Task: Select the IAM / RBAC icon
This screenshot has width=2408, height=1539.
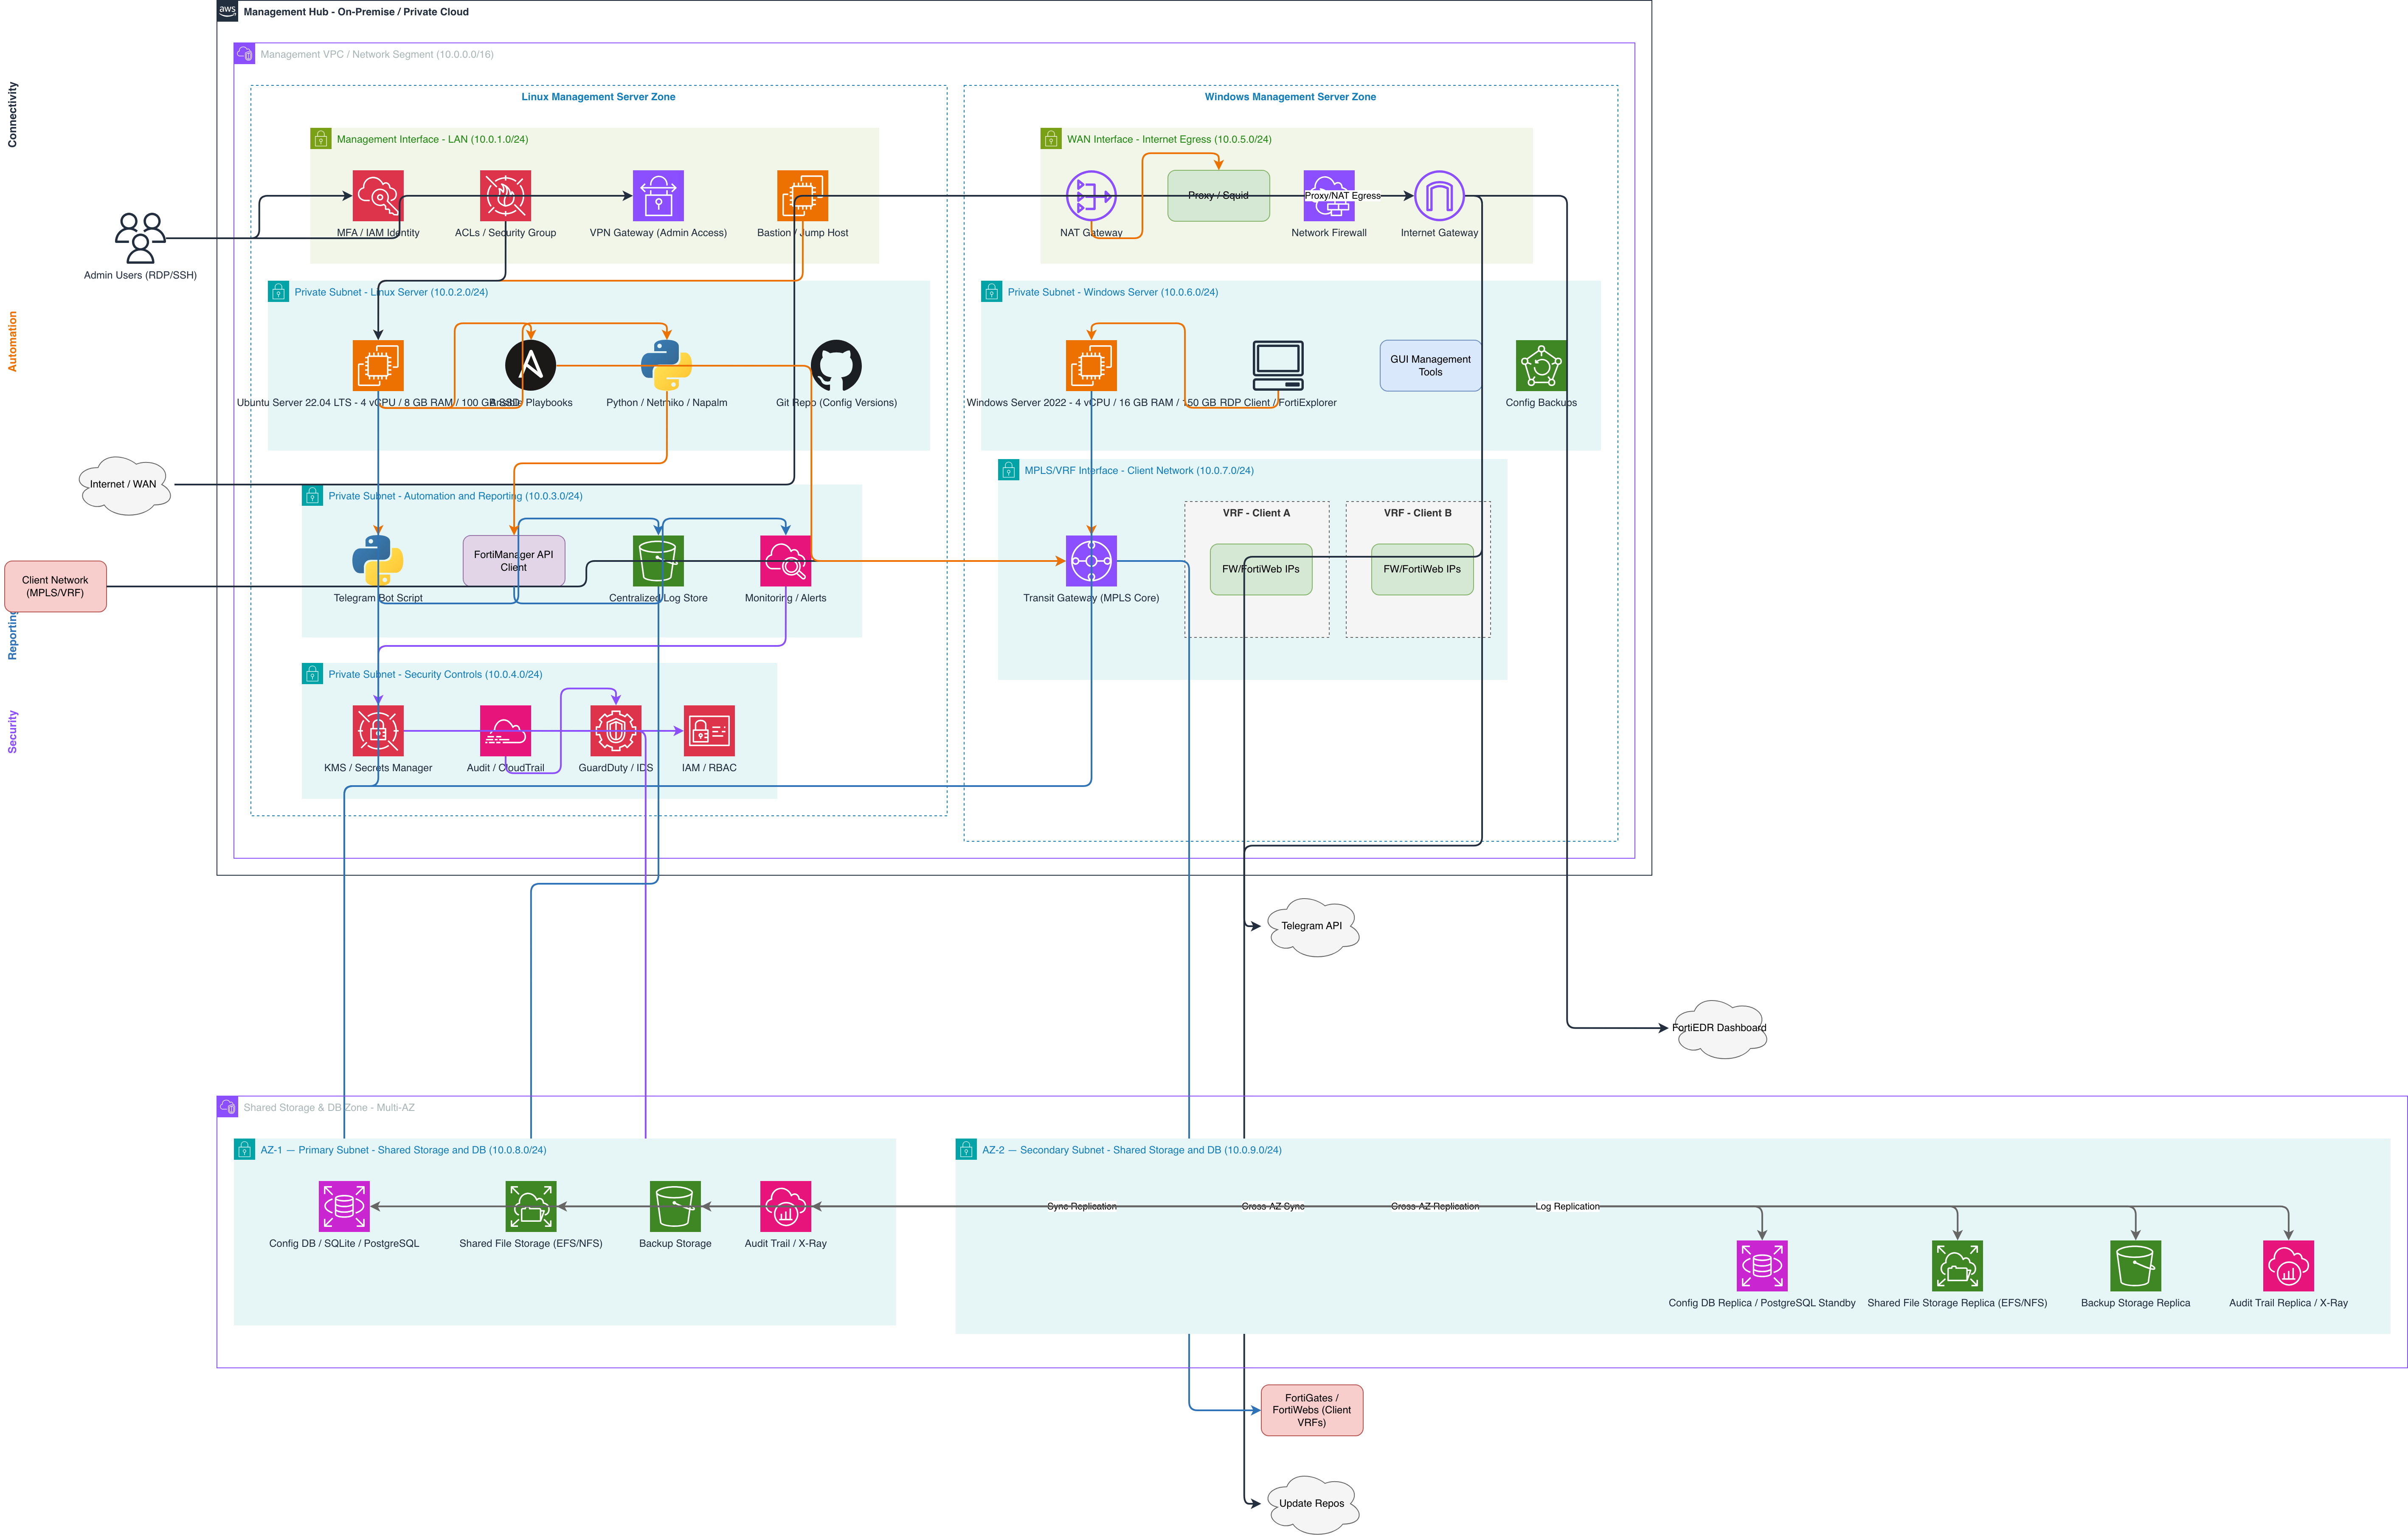Action: tap(709, 731)
